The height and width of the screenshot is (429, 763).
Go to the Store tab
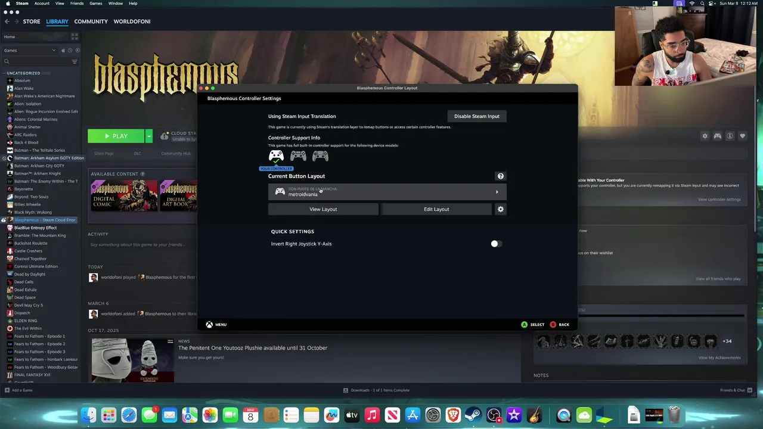click(32, 21)
